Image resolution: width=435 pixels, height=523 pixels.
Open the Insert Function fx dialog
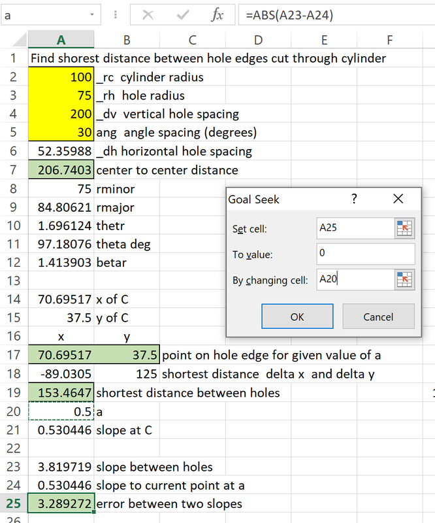(x=217, y=14)
